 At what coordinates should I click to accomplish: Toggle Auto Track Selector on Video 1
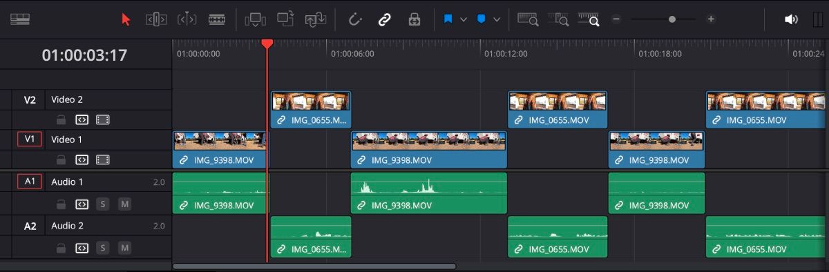coord(82,159)
